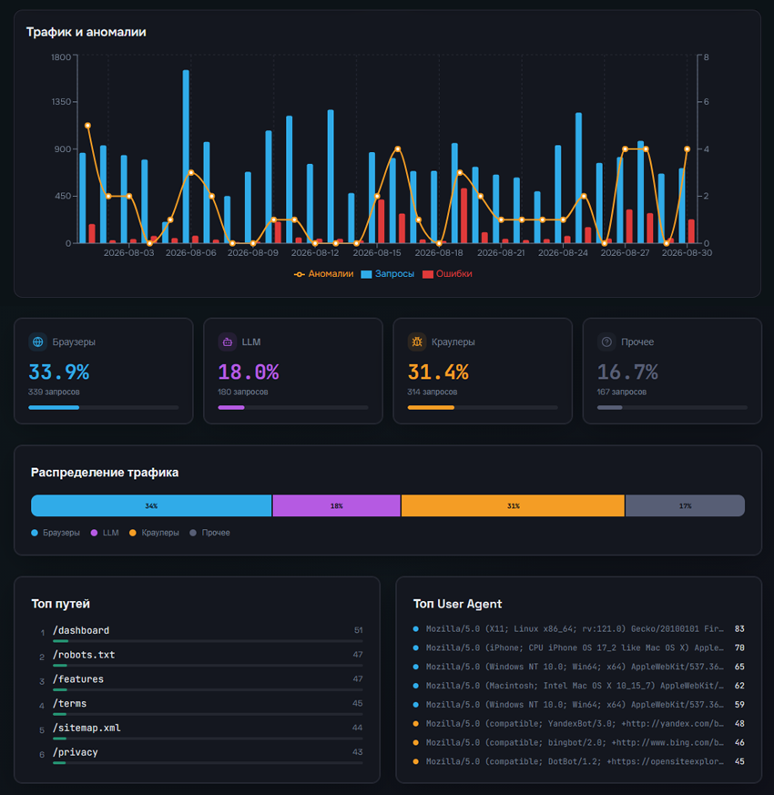Select the blue Браузеры 34% bar segment
The height and width of the screenshot is (795, 774).
click(151, 505)
